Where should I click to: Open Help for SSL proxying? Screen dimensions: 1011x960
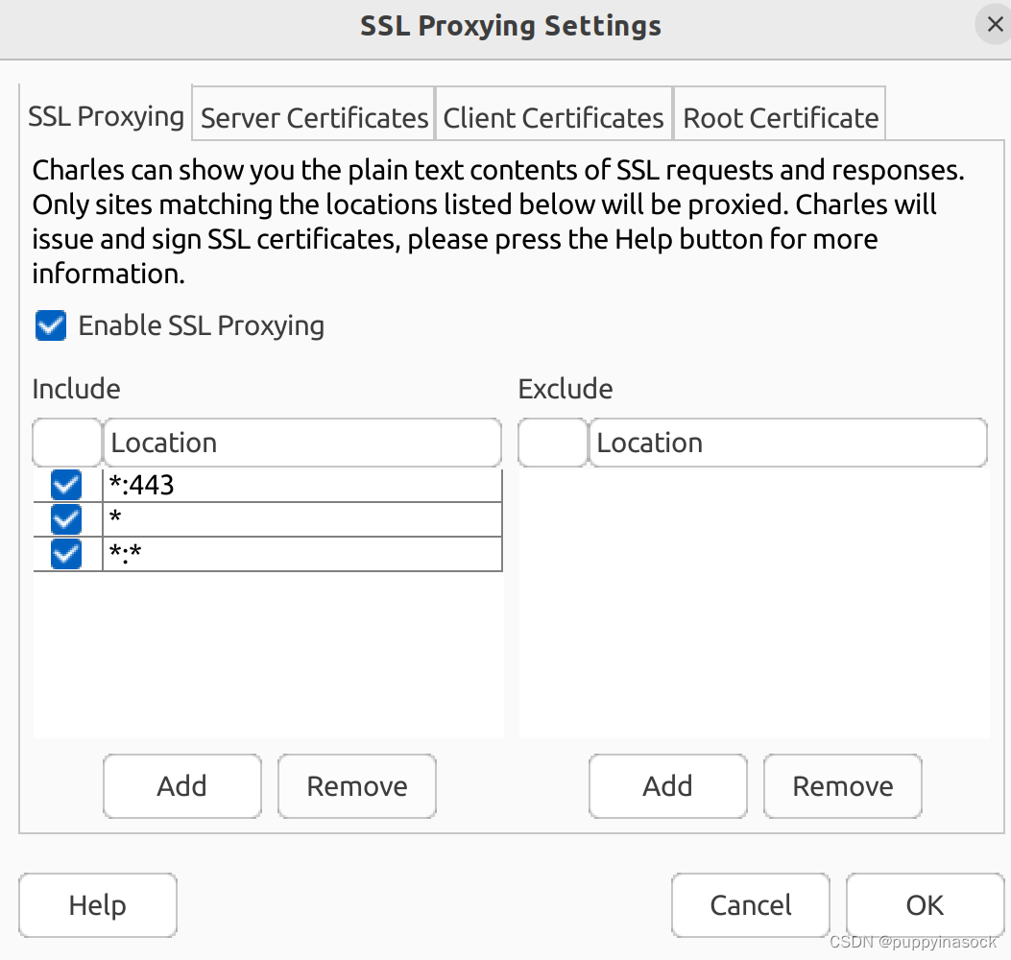(x=98, y=905)
